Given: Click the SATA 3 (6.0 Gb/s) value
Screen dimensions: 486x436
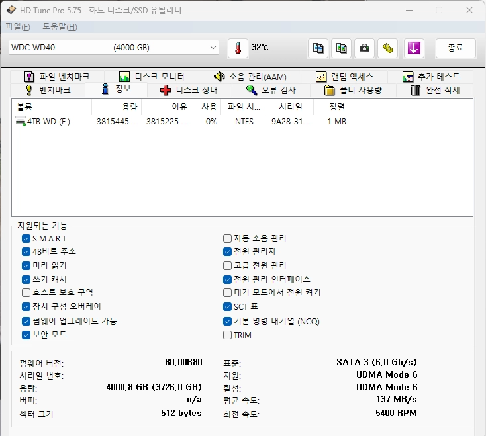Looking at the screenshot, I should [377, 362].
